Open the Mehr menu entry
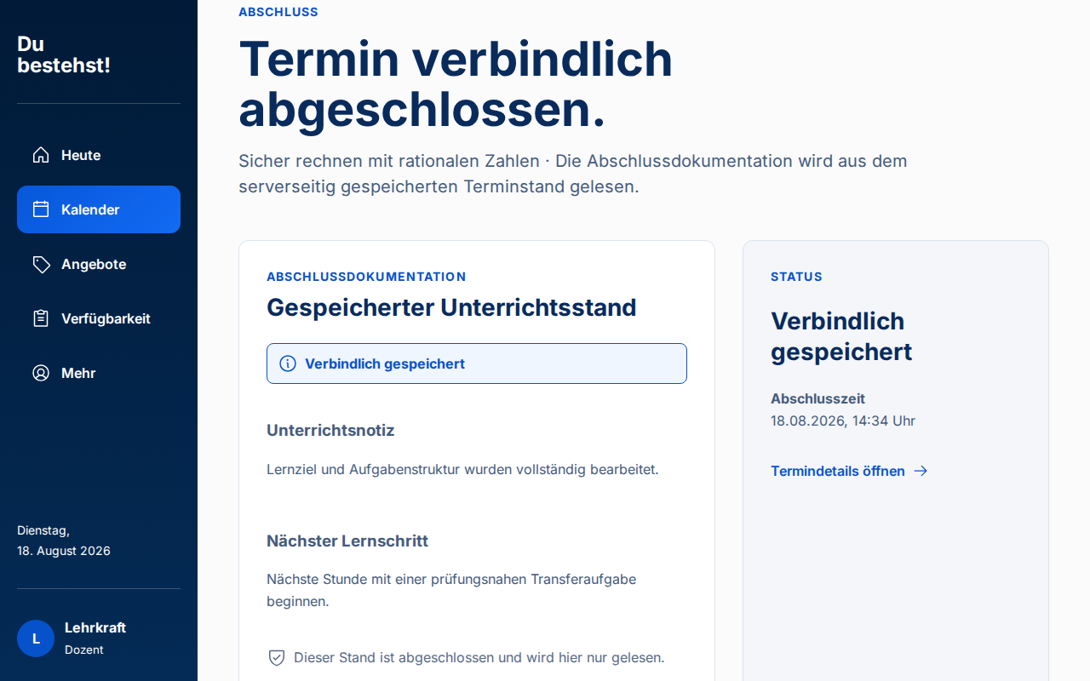 click(99, 373)
